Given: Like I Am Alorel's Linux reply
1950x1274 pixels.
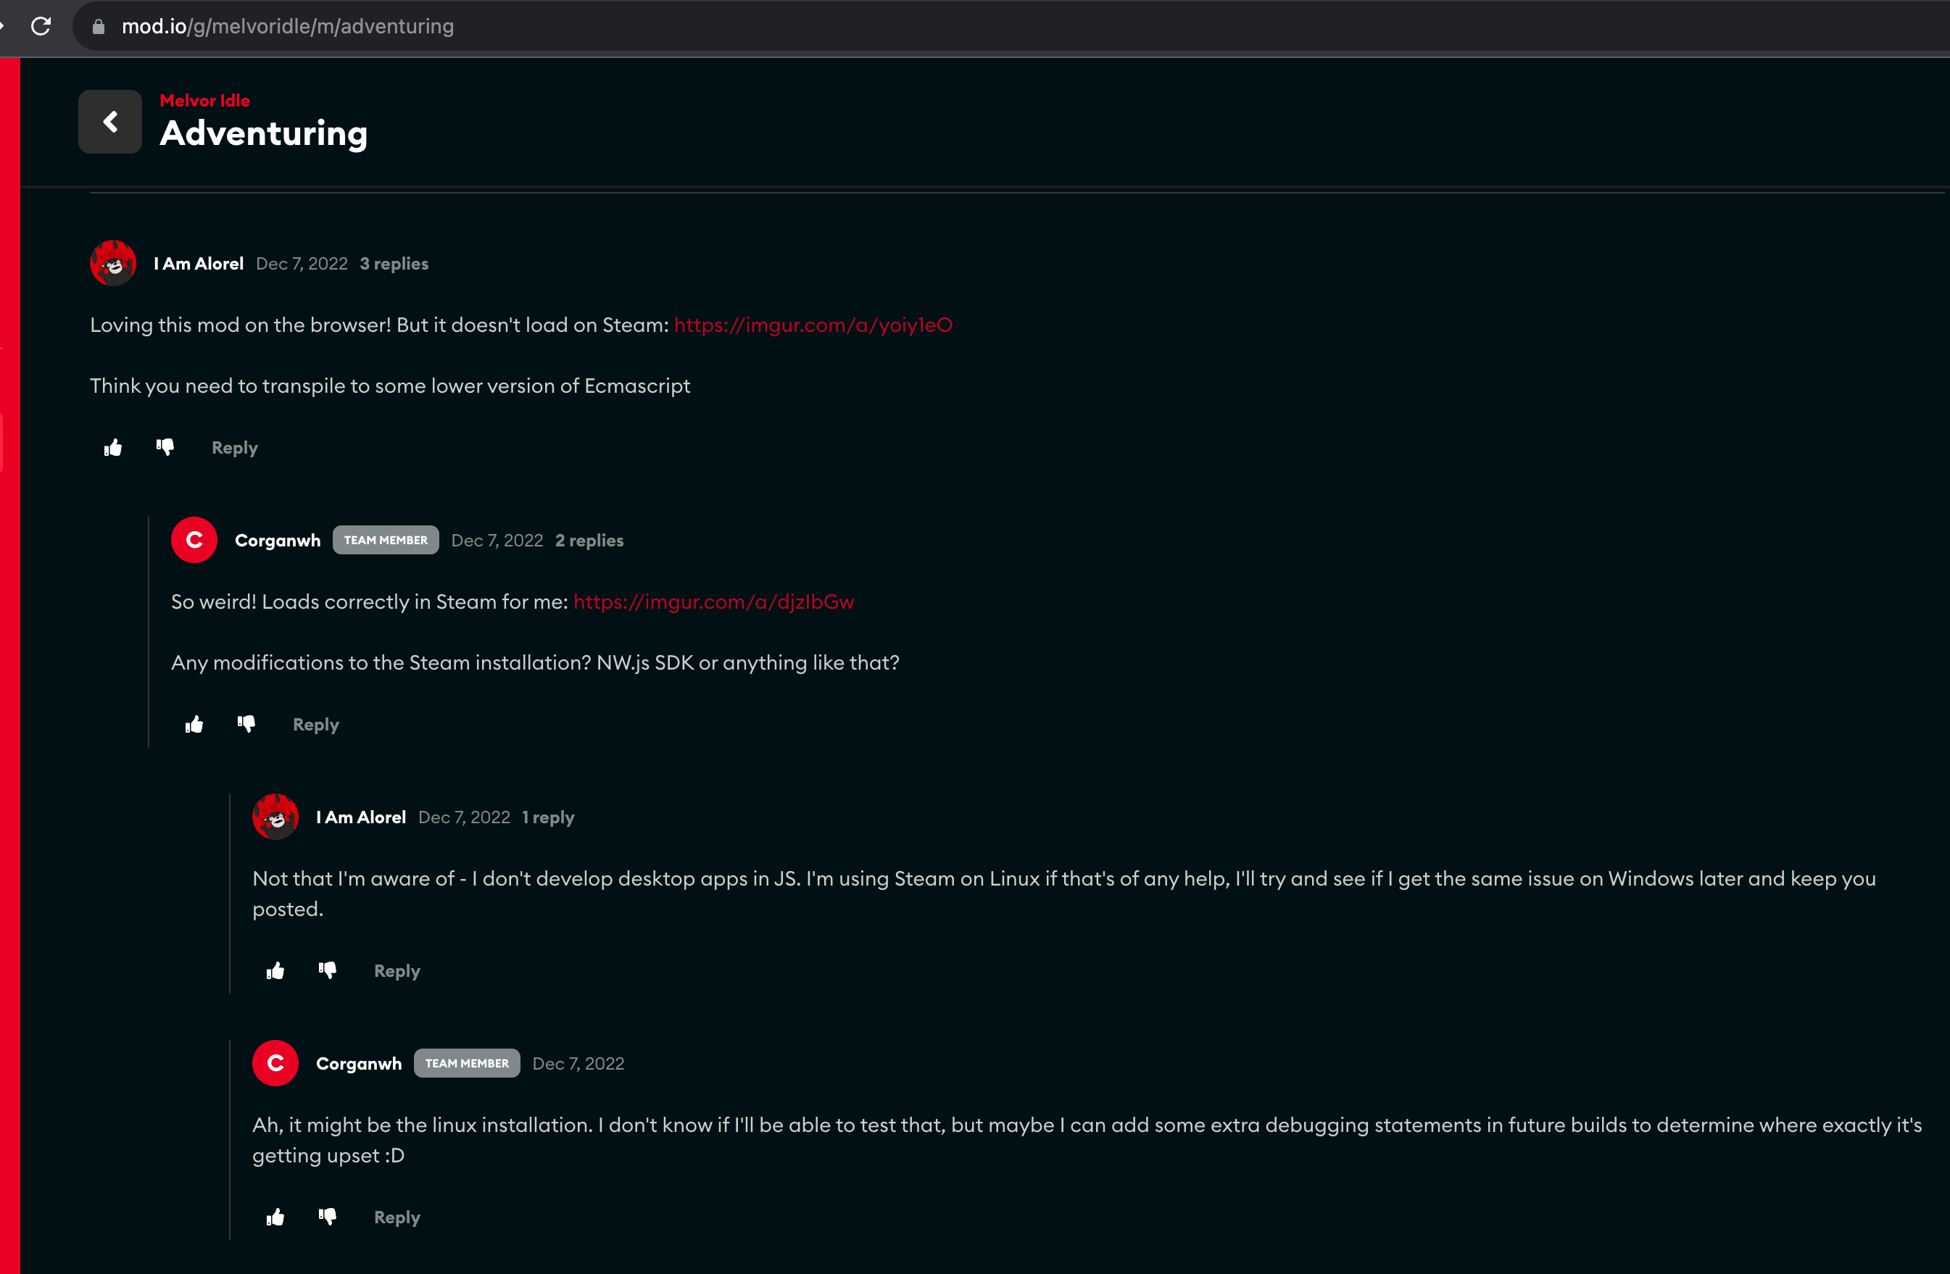Looking at the screenshot, I should point(275,971).
